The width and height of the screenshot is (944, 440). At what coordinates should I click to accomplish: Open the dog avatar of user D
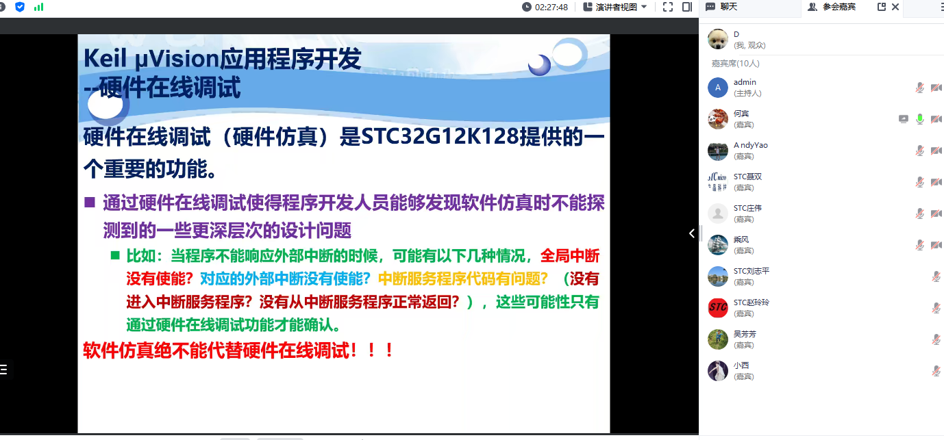(717, 39)
